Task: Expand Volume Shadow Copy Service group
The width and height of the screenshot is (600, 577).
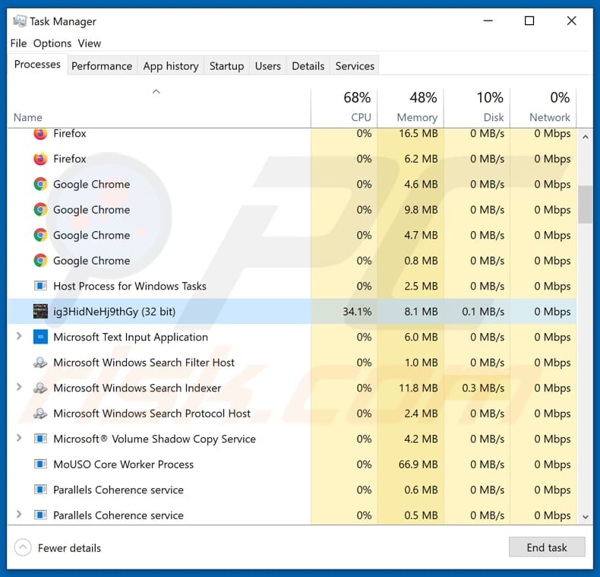Action: click(x=19, y=438)
